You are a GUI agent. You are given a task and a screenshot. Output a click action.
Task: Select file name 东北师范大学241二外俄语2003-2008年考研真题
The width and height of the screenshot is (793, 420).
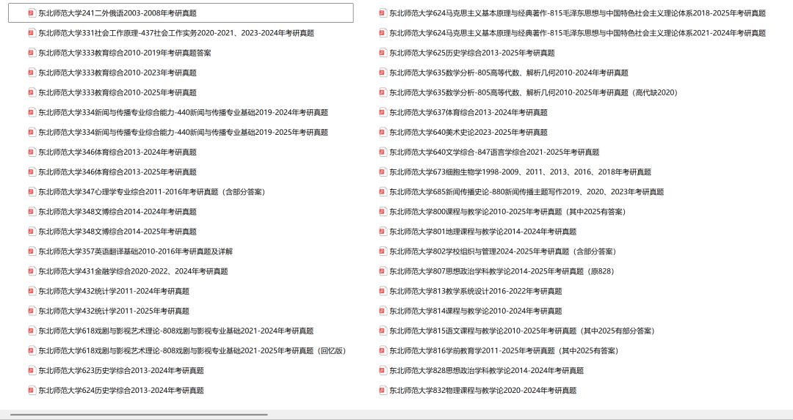point(117,13)
